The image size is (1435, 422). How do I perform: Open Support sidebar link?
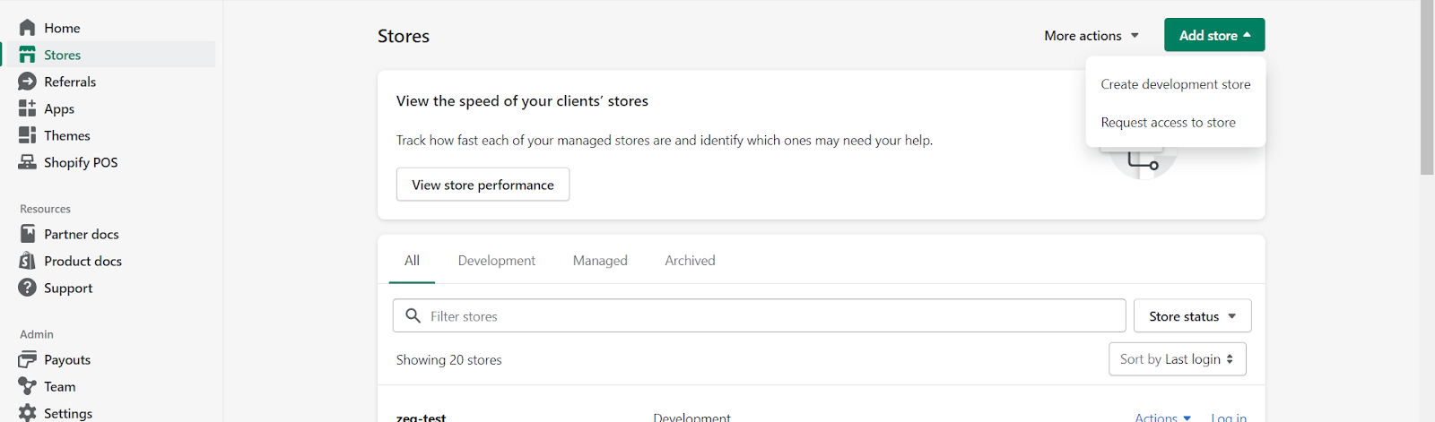point(68,288)
